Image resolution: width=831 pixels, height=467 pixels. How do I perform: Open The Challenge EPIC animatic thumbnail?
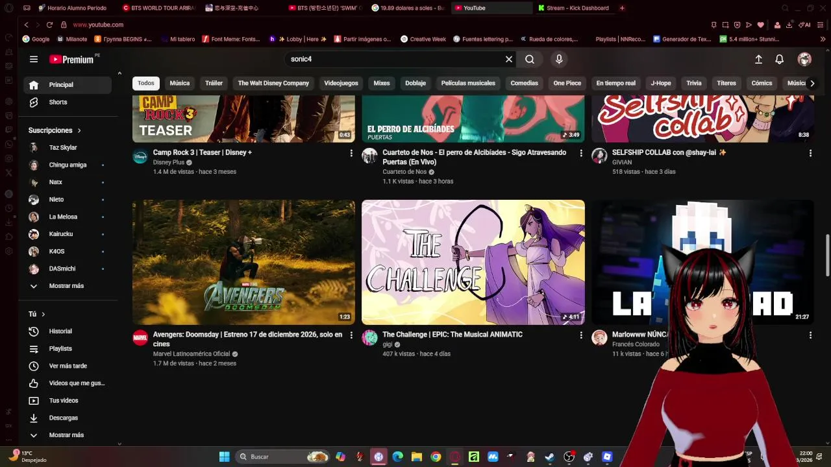pos(473,262)
